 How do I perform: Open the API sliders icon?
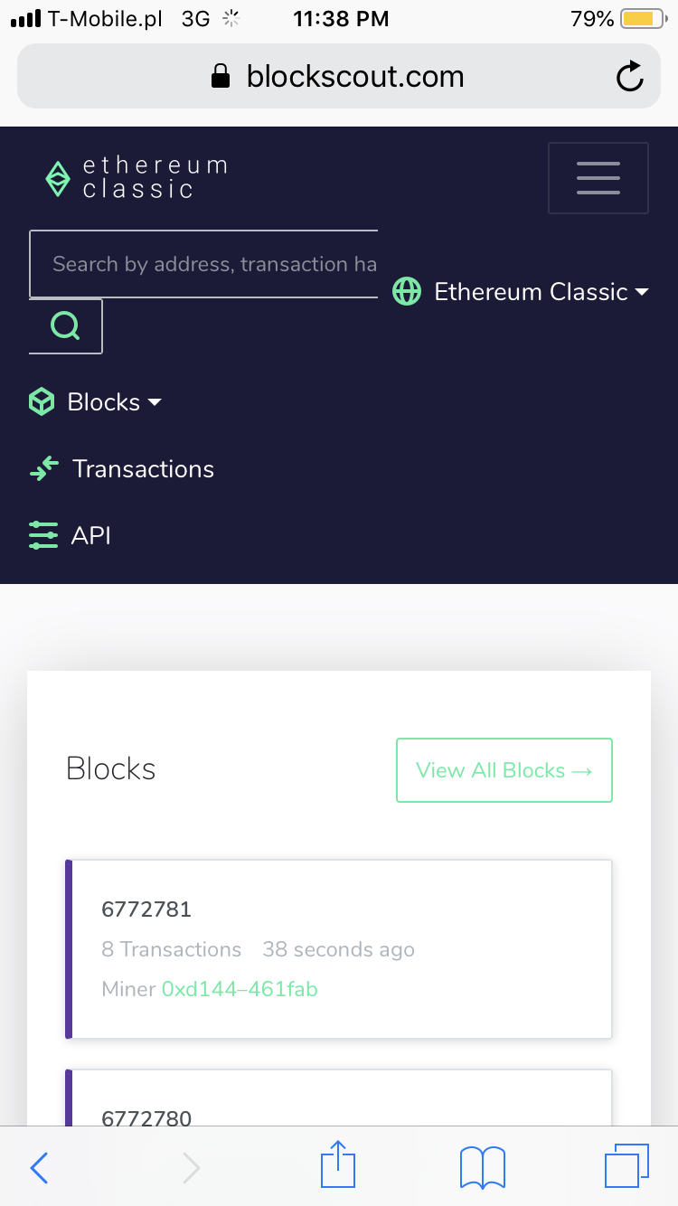click(43, 535)
